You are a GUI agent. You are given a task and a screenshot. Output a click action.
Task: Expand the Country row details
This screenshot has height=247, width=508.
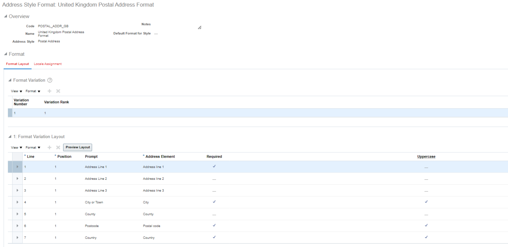(18, 237)
